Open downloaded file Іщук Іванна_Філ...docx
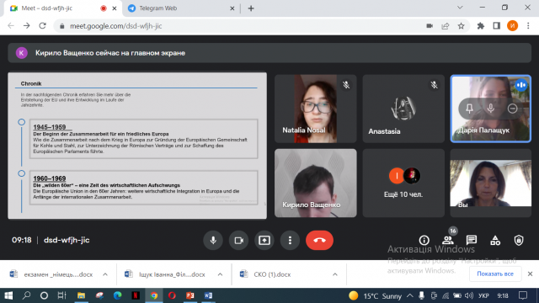 (166, 274)
